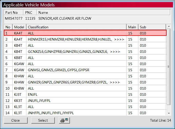The height and width of the screenshot is (129, 175).
Task: Select row 12 JNUFL,JYUFPL classification
Action: [x=39, y=100]
